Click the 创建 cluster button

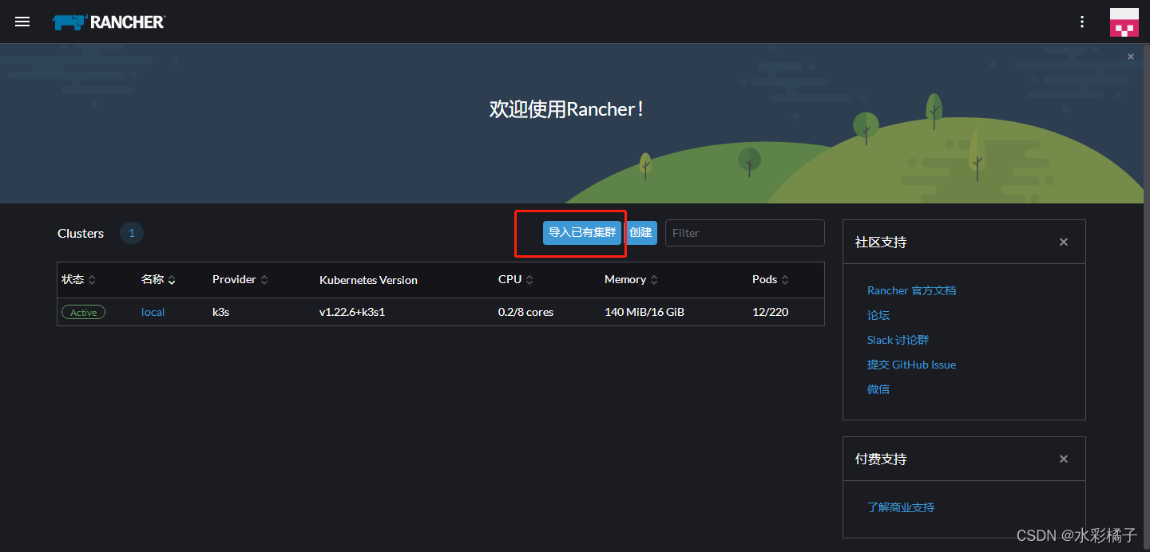click(x=640, y=233)
